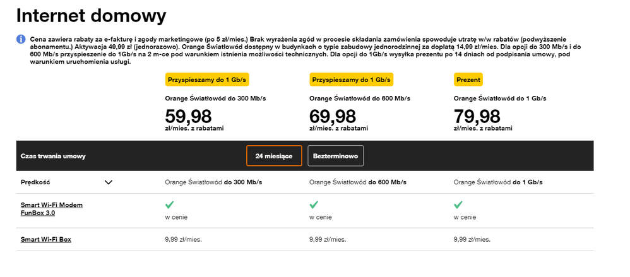Click Przyspieszamy badge above 300 Mb/s plan
630x277 pixels.
click(x=207, y=80)
